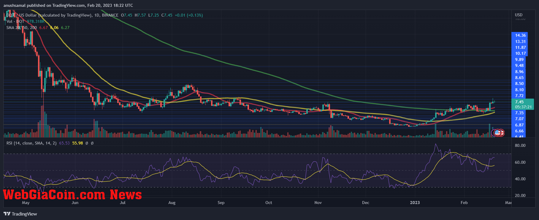The height and width of the screenshot is (220, 539).
Task: Click the volume value 978.318K
Action: point(36,21)
